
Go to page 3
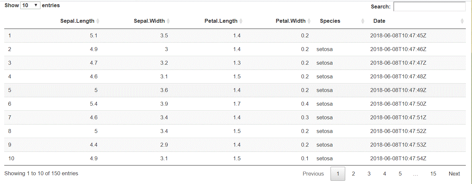[x=369, y=174]
